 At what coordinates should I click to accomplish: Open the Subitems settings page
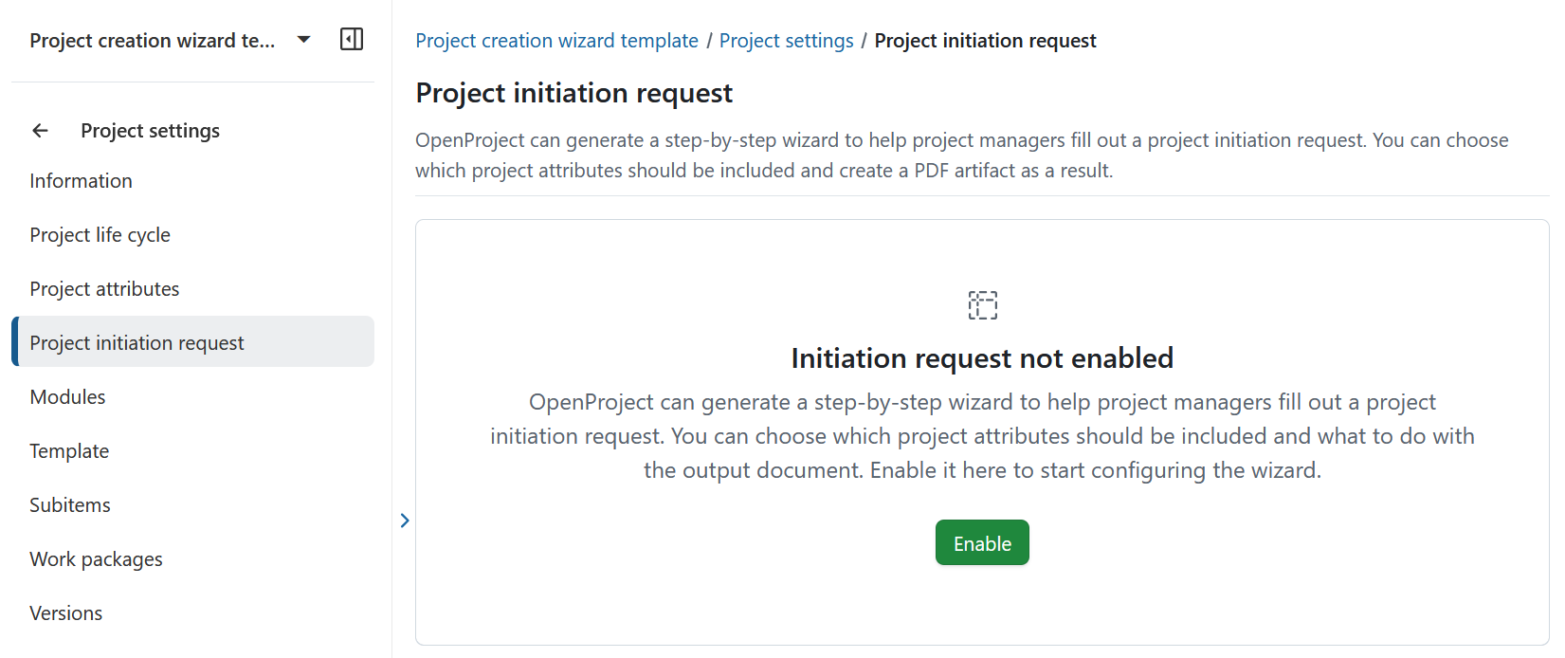(x=70, y=504)
